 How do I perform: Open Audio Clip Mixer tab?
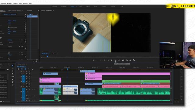click(x=15, y=10)
